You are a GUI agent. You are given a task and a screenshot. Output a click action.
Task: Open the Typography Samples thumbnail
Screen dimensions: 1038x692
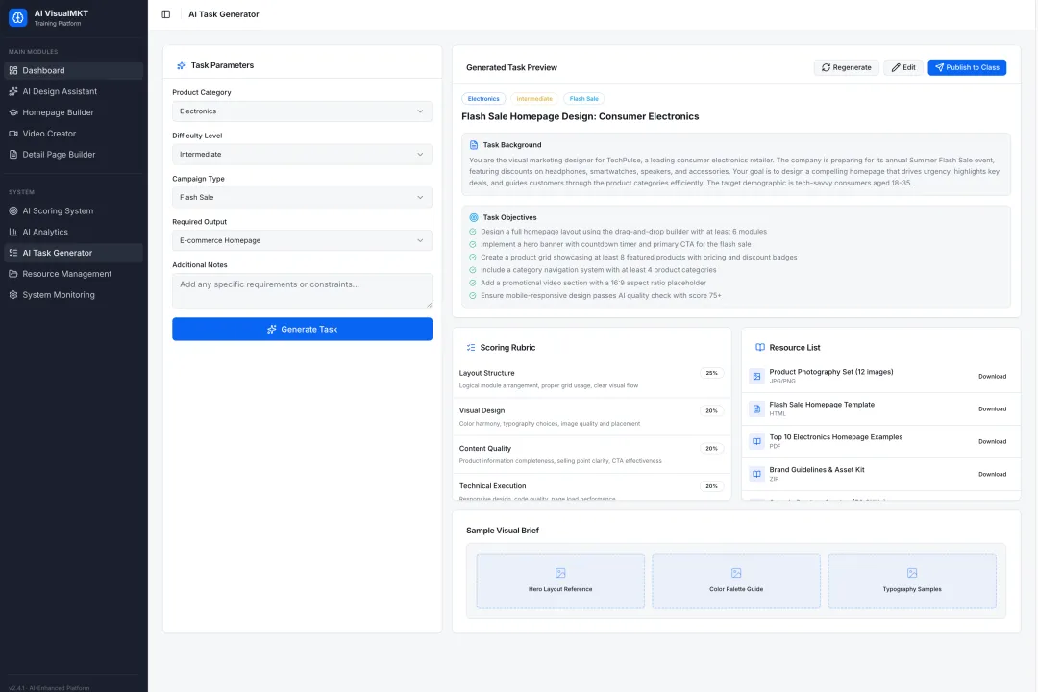pyautogui.click(x=911, y=581)
